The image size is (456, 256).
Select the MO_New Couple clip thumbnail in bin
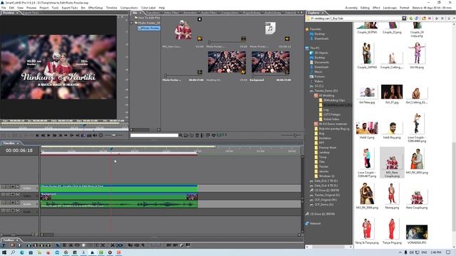[183, 30]
